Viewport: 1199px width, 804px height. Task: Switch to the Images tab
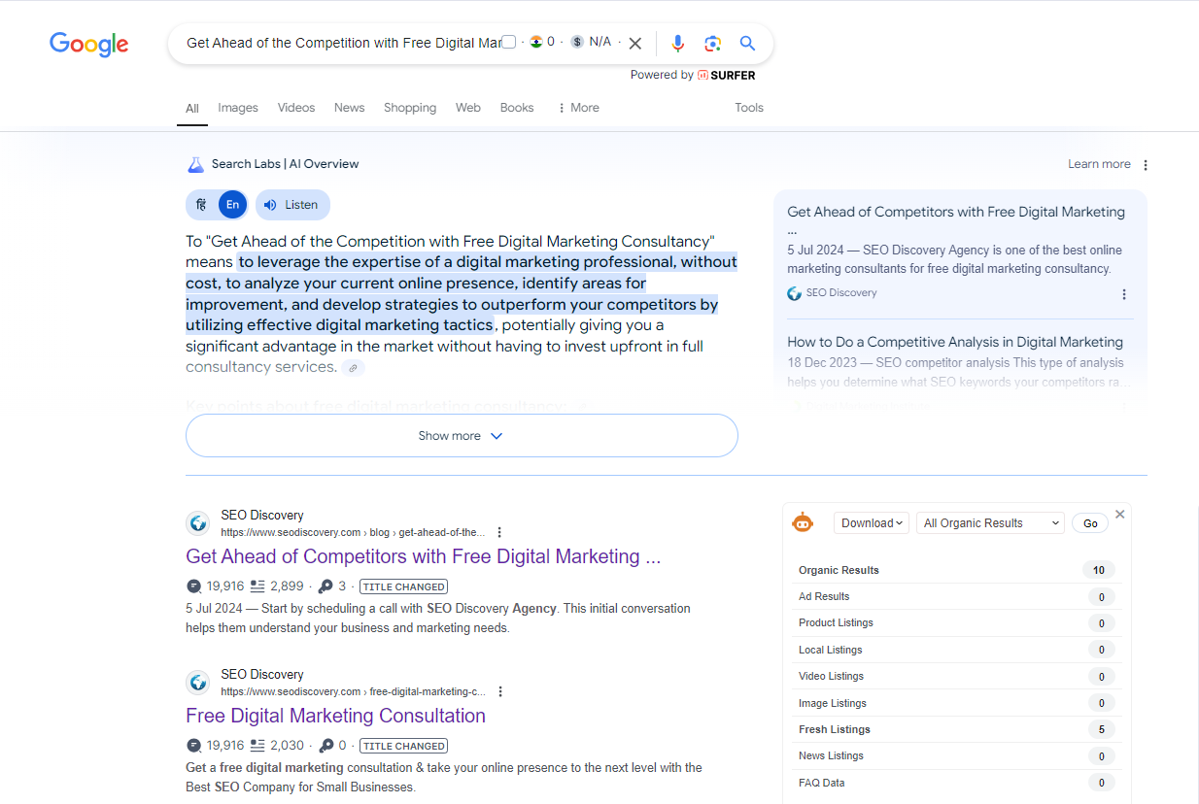pyautogui.click(x=238, y=108)
